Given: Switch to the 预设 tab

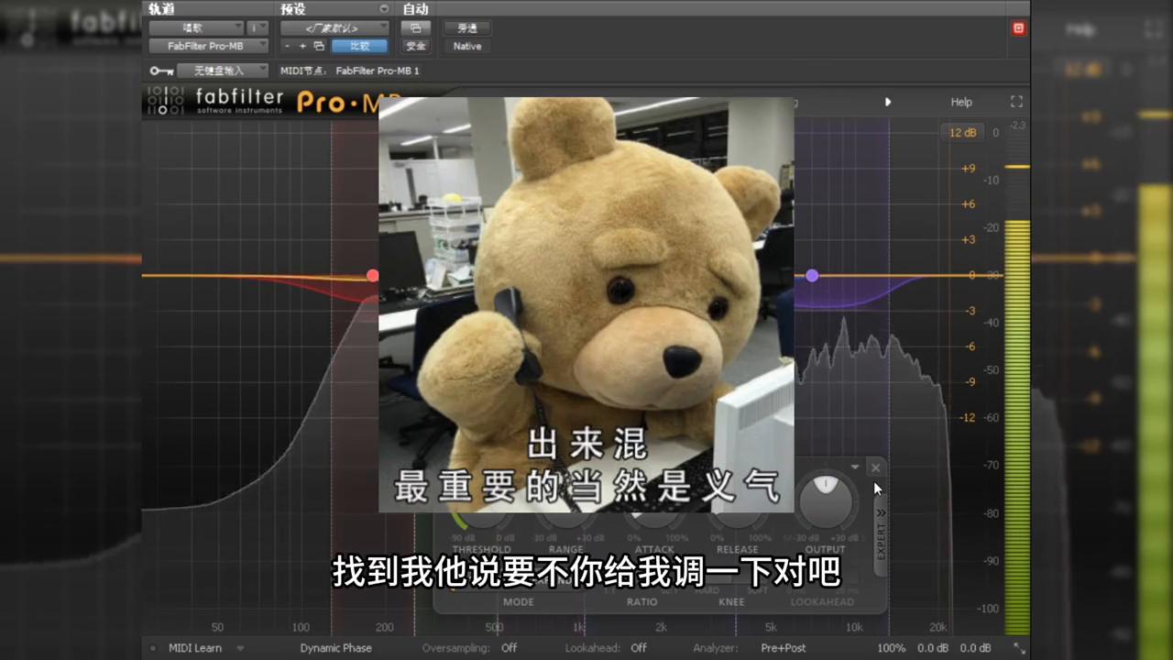Looking at the screenshot, I should coord(292,8).
